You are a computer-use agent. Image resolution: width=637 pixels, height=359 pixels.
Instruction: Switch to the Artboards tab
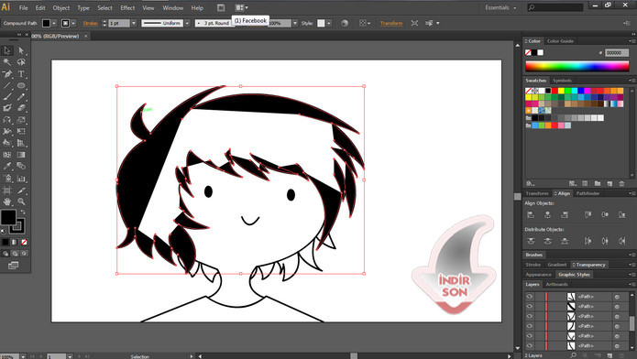556,284
